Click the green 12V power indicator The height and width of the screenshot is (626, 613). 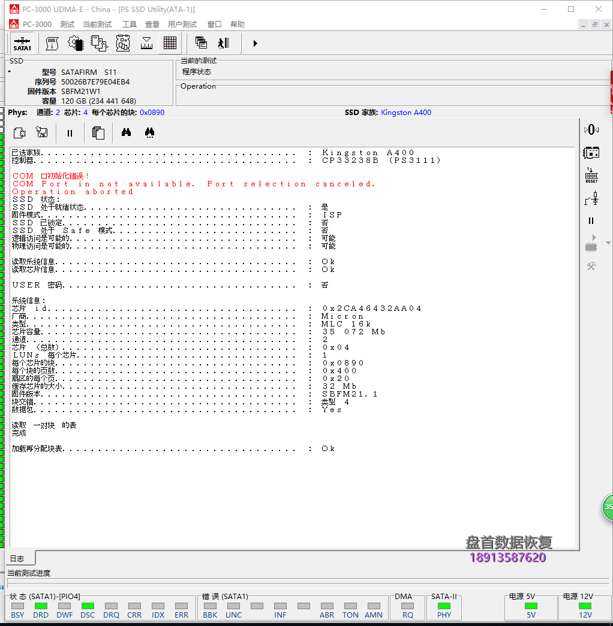click(585, 606)
